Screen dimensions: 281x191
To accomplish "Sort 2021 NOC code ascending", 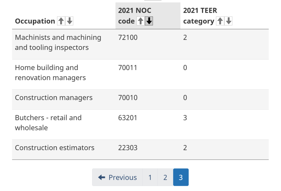I will (x=140, y=21).
